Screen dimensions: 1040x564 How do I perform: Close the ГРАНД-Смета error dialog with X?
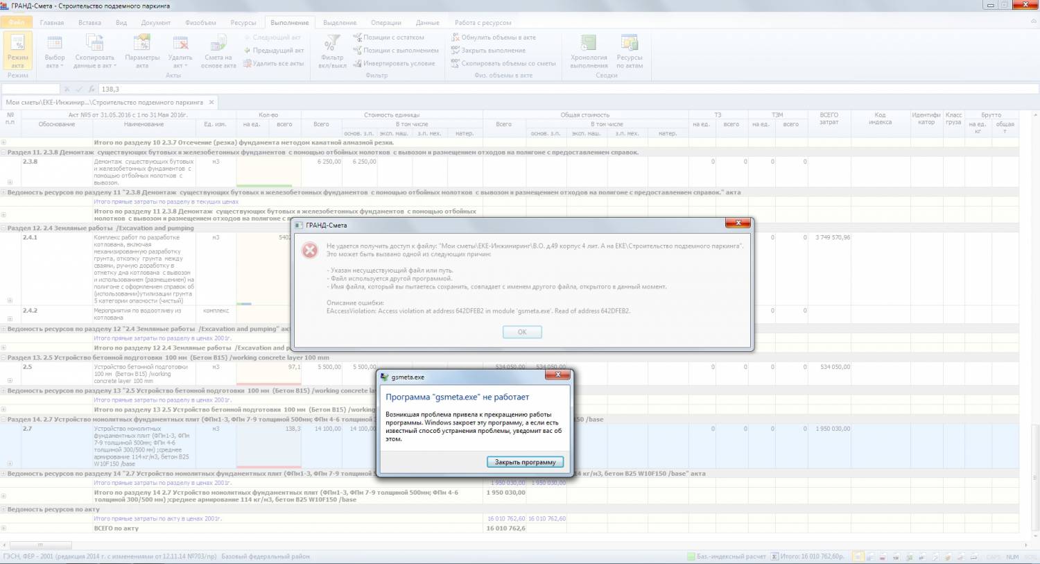coord(738,223)
